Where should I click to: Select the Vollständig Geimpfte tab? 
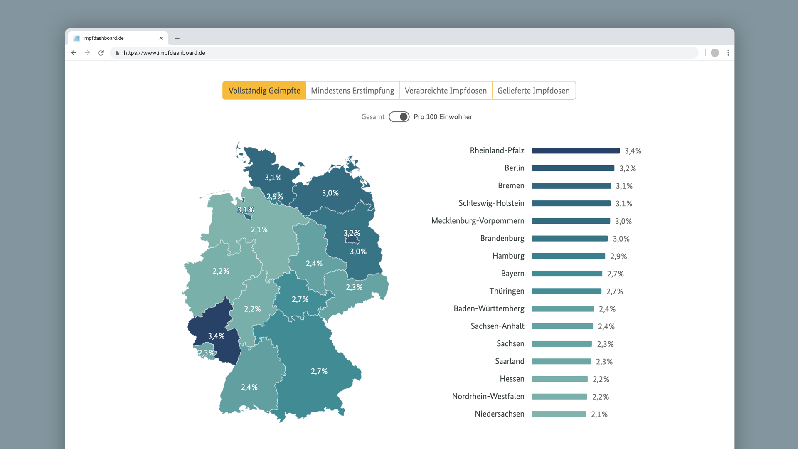pyautogui.click(x=264, y=91)
